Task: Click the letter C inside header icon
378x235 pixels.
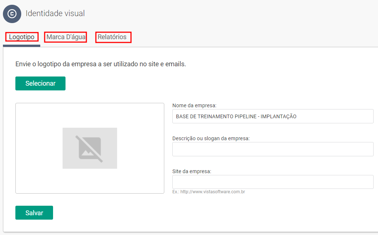Action: [x=12, y=14]
